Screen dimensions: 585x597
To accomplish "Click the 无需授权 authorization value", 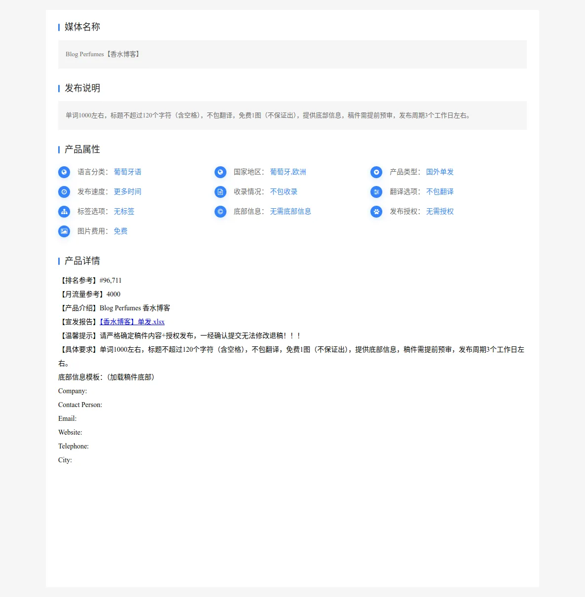I will click(x=440, y=211).
